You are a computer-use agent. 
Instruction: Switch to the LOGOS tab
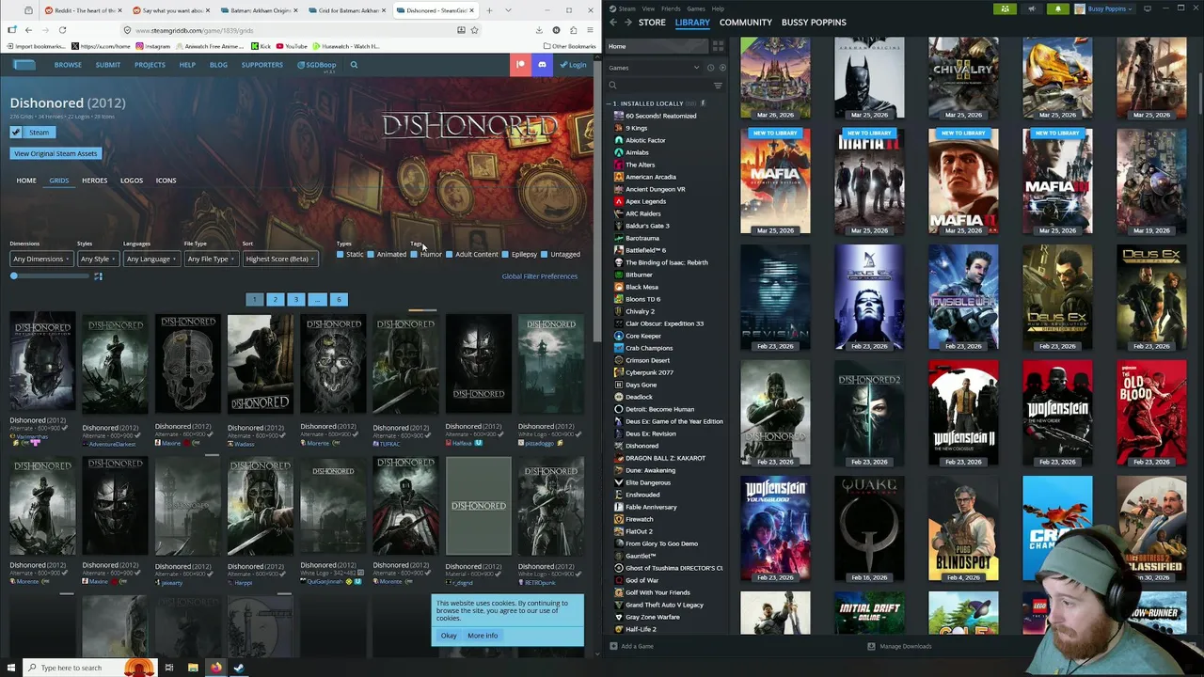(x=131, y=181)
